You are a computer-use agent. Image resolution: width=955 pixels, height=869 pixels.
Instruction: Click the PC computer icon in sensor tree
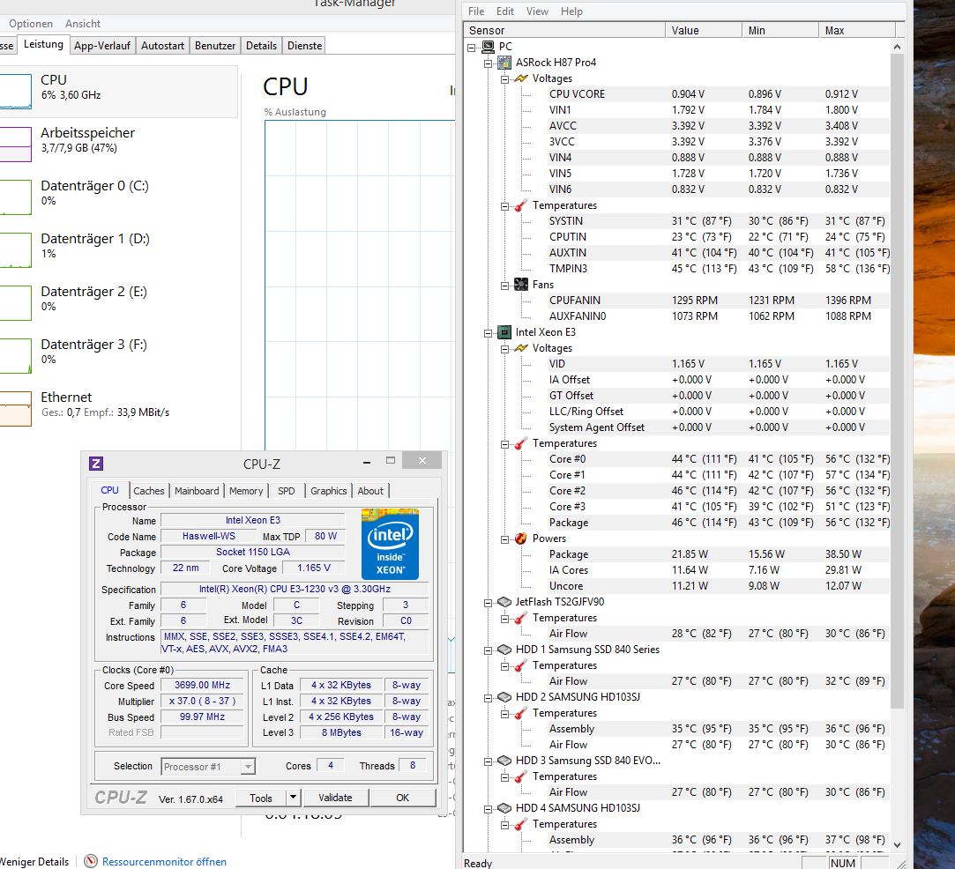pyautogui.click(x=488, y=46)
